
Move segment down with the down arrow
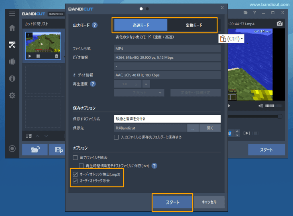[x=46, y=136]
